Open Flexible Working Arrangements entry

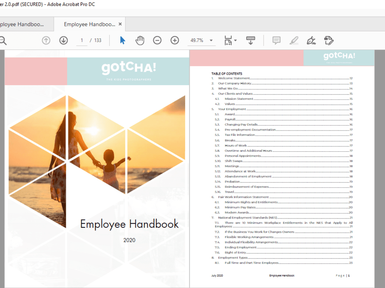284,237
